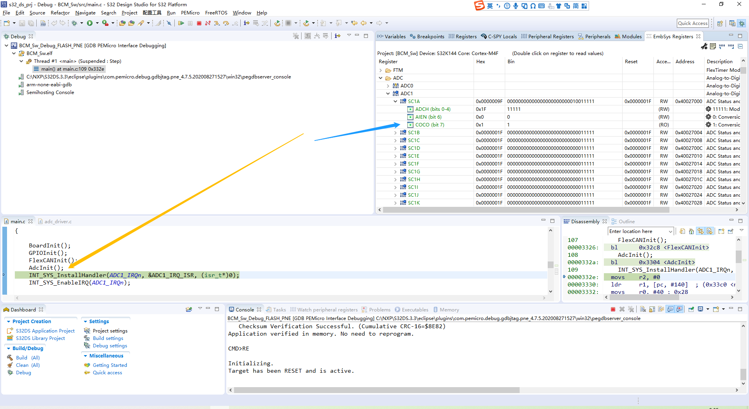Image resolution: width=749 pixels, height=409 pixels.
Task: Click the Enter location here field
Action: [x=640, y=231]
